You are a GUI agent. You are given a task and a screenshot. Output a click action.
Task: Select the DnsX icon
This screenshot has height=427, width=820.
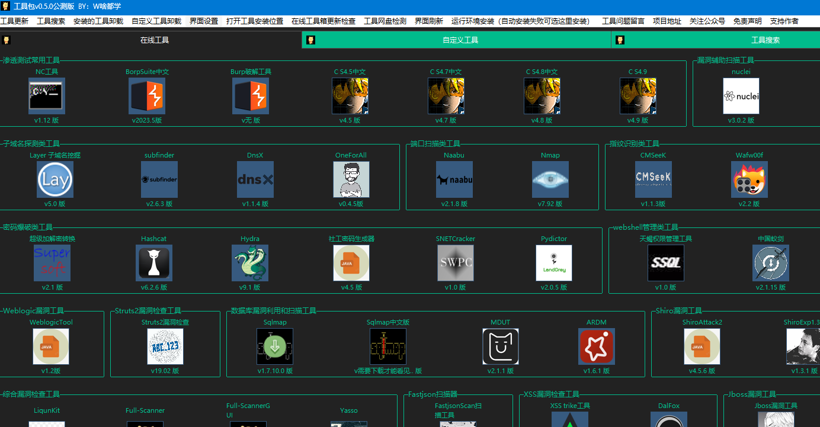point(255,179)
